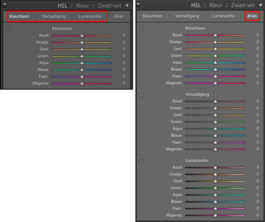Click Verzadiging Oranje slider handle
This screenshot has width=265, height=222.
tap(215, 108)
